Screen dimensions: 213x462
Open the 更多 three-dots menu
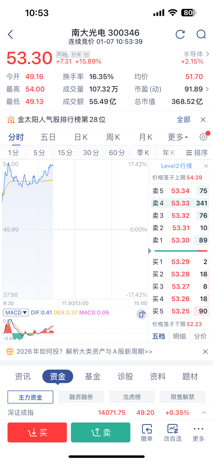[199, 433]
